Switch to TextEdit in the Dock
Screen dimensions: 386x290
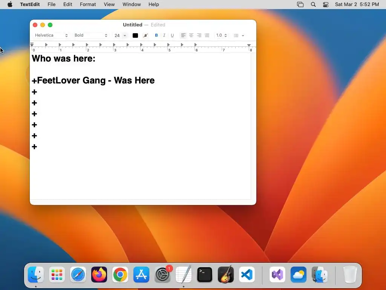(x=184, y=275)
